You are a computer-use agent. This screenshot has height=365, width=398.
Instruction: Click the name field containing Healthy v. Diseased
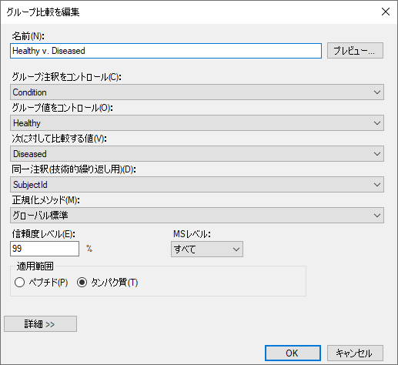[166, 51]
